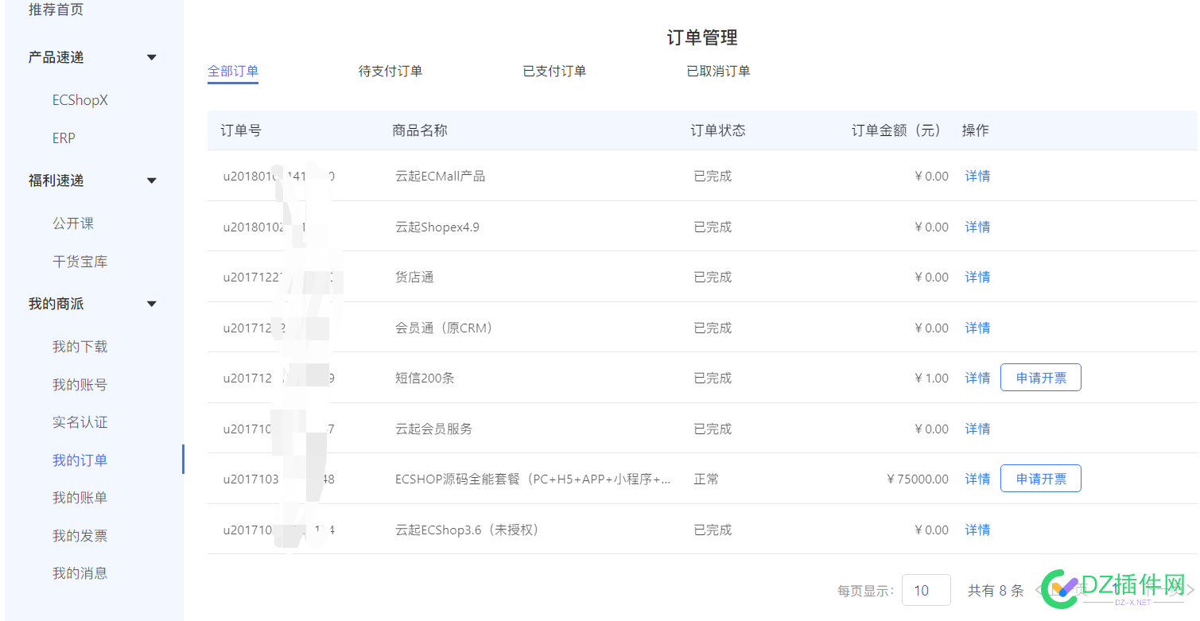Click product name 云起Shopex4.9
This screenshot has width=1200, height=621.
437,227
